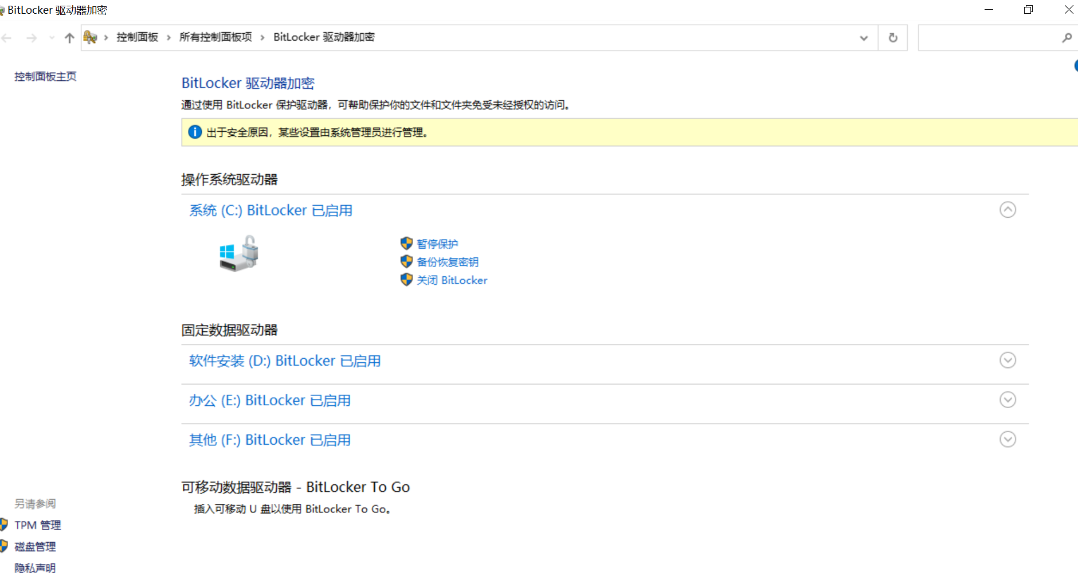This screenshot has height=576, width=1078.
Task: Click the yellow banner administrator message
Action: (x=317, y=132)
